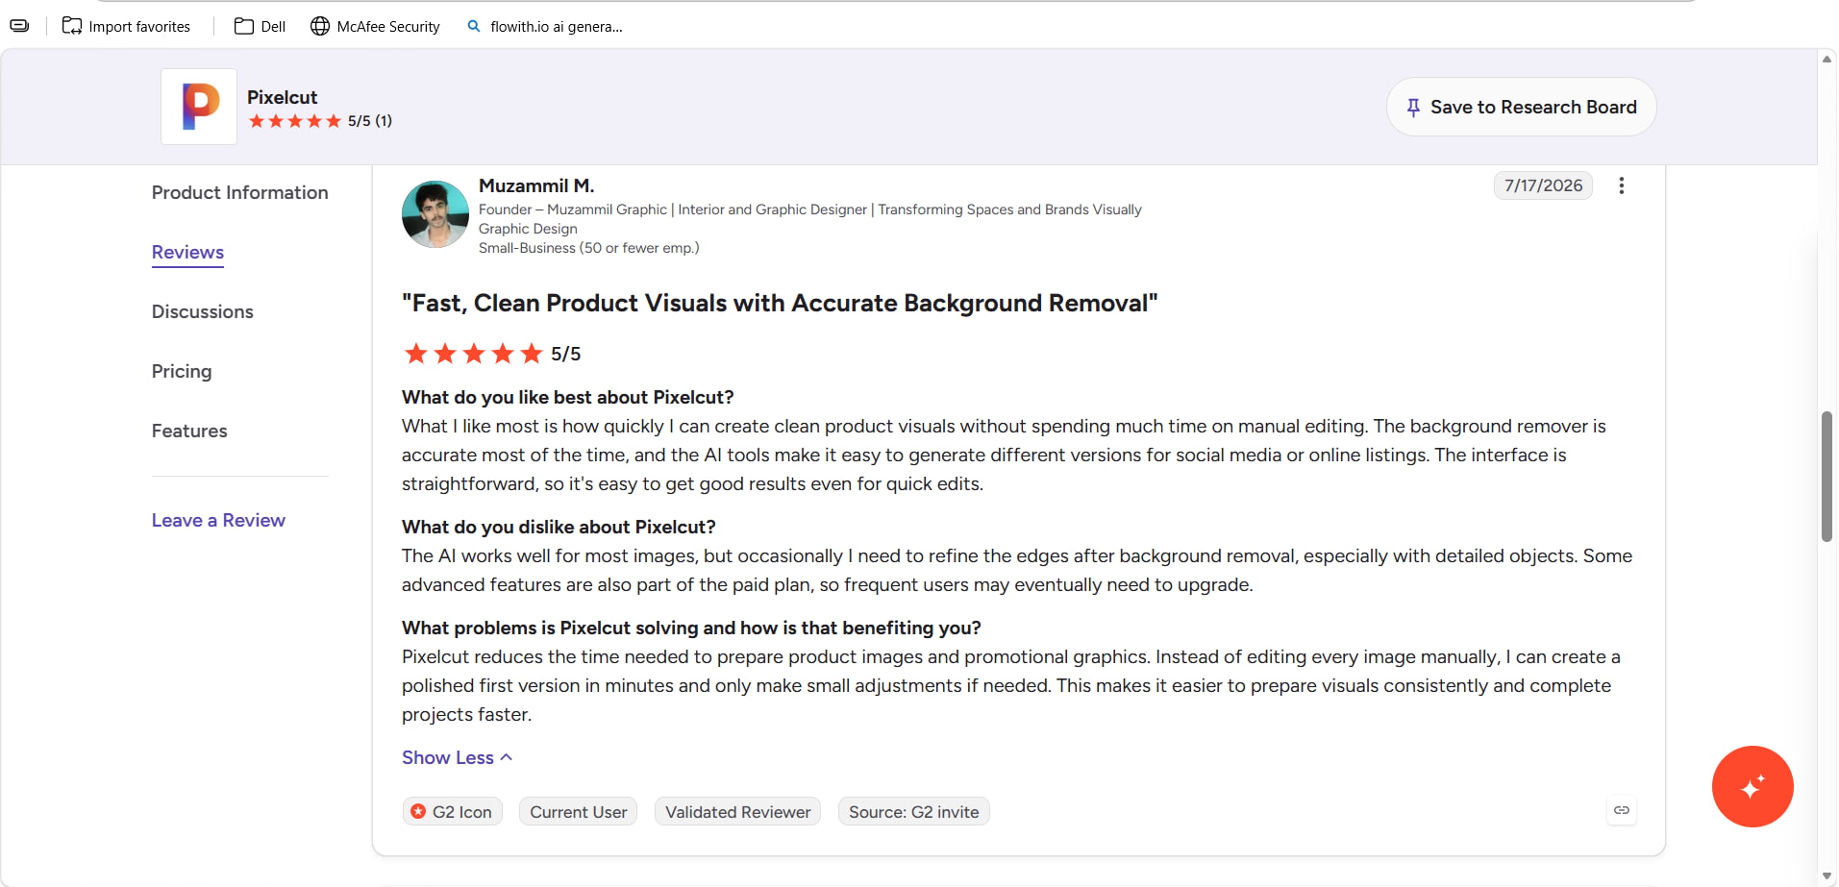Click the scrollbar down arrow

[1827, 875]
